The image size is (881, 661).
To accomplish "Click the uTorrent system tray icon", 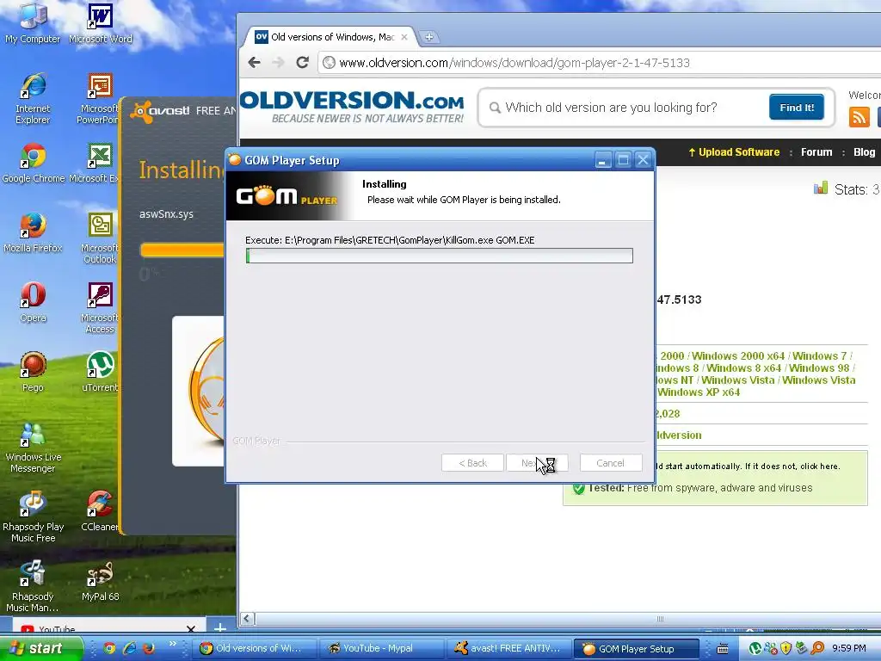I will (755, 649).
